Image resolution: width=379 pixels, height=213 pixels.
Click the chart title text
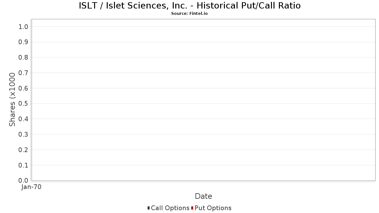[x=189, y=5]
